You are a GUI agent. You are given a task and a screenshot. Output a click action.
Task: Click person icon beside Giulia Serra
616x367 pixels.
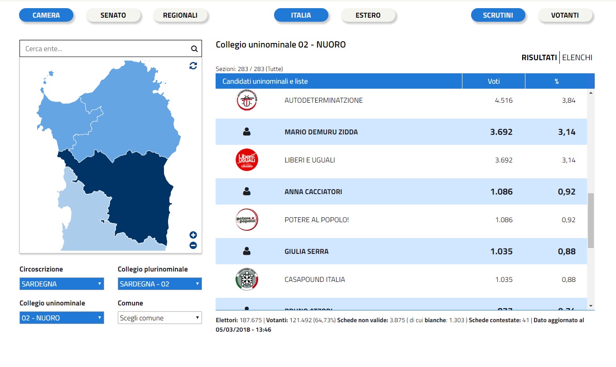pyautogui.click(x=247, y=251)
